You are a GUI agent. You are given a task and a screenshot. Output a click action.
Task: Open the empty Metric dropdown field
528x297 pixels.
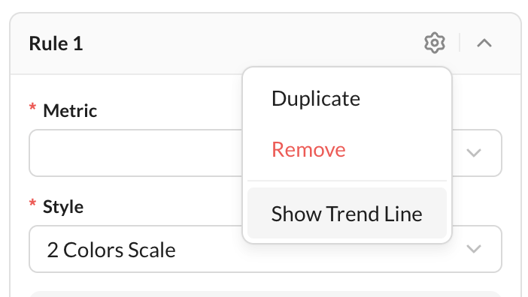266,153
